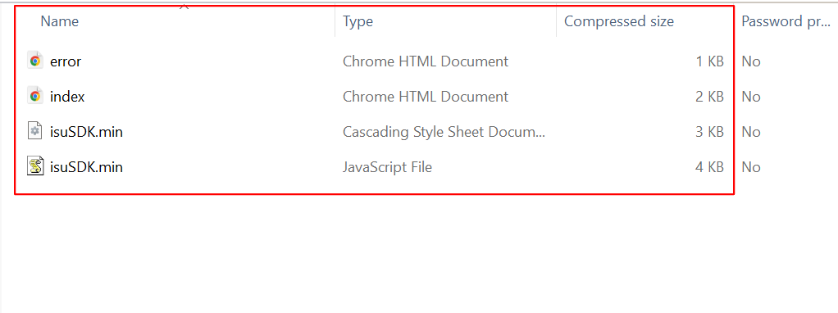Image resolution: width=838 pixels, height=313 pixels.
Task: Click the 2 KB compressed size value
Action: 710,97
